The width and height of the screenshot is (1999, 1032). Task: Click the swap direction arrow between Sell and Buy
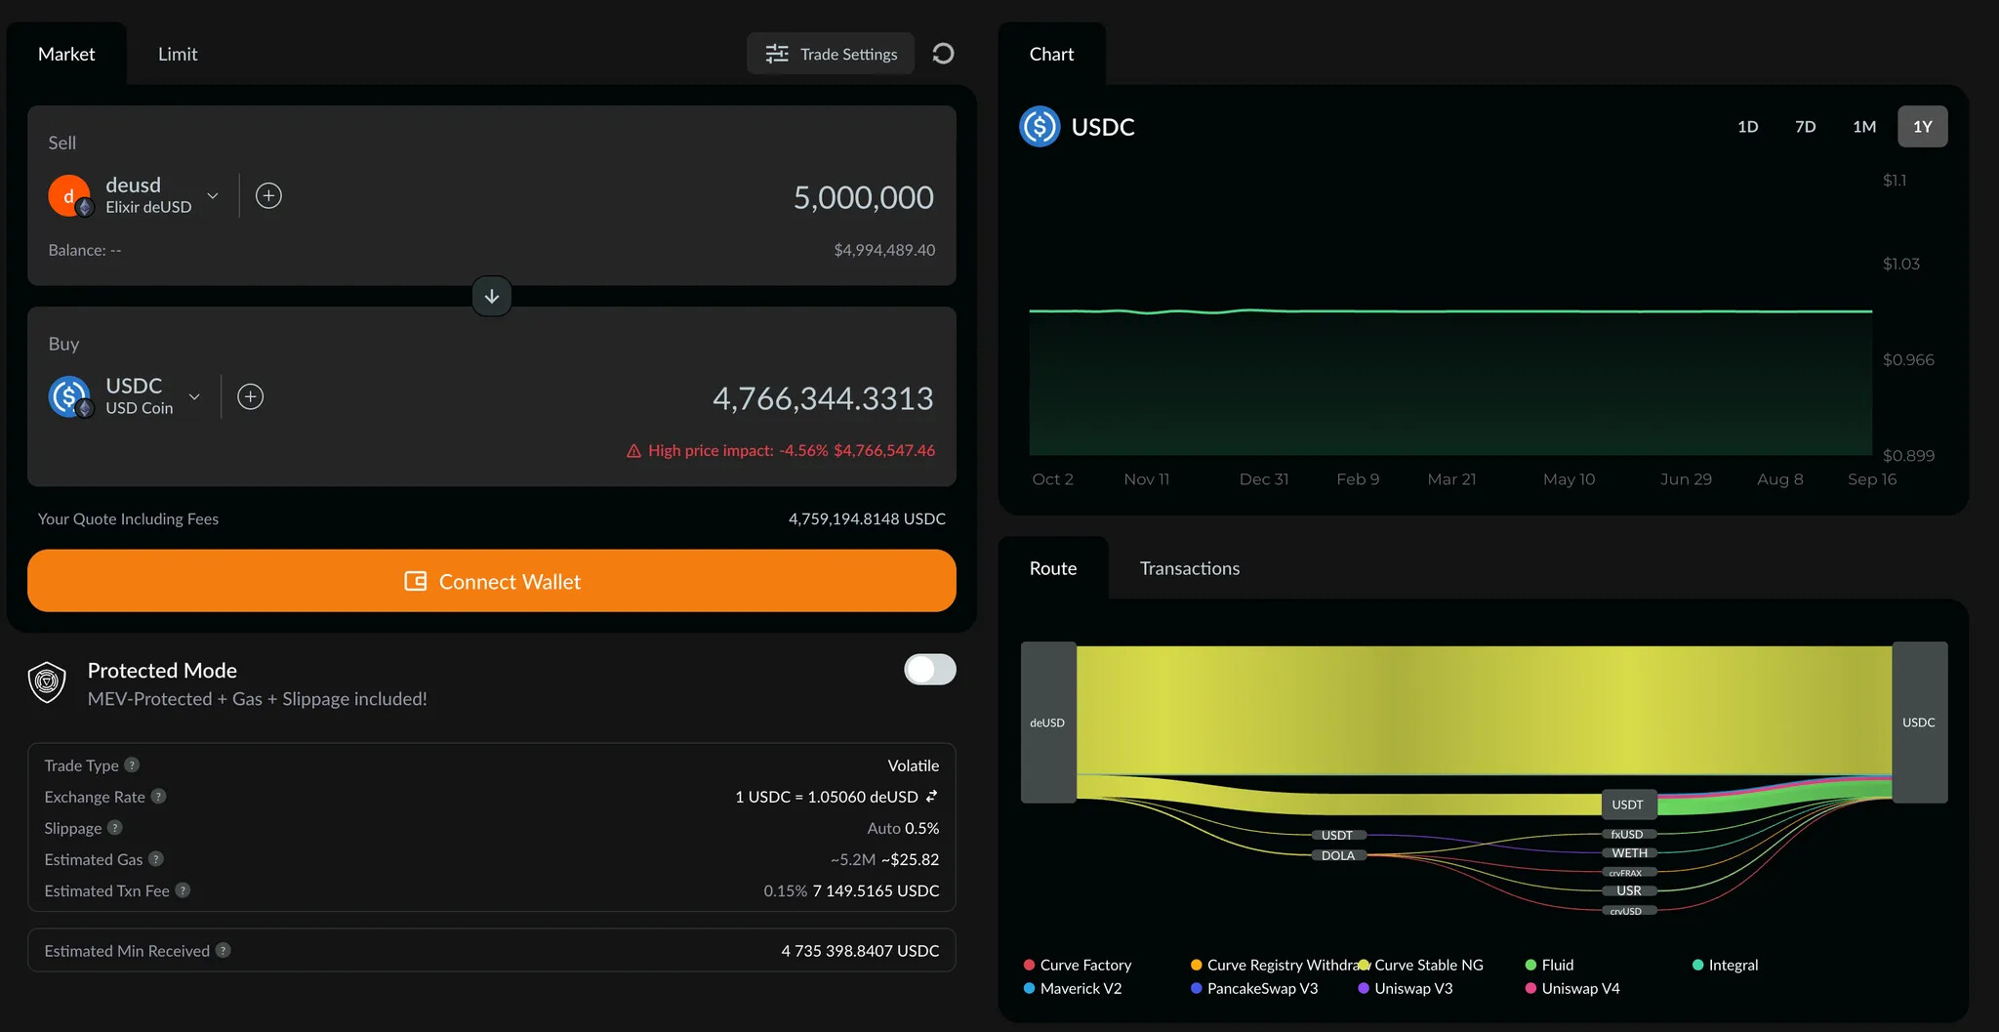[492, 296]
